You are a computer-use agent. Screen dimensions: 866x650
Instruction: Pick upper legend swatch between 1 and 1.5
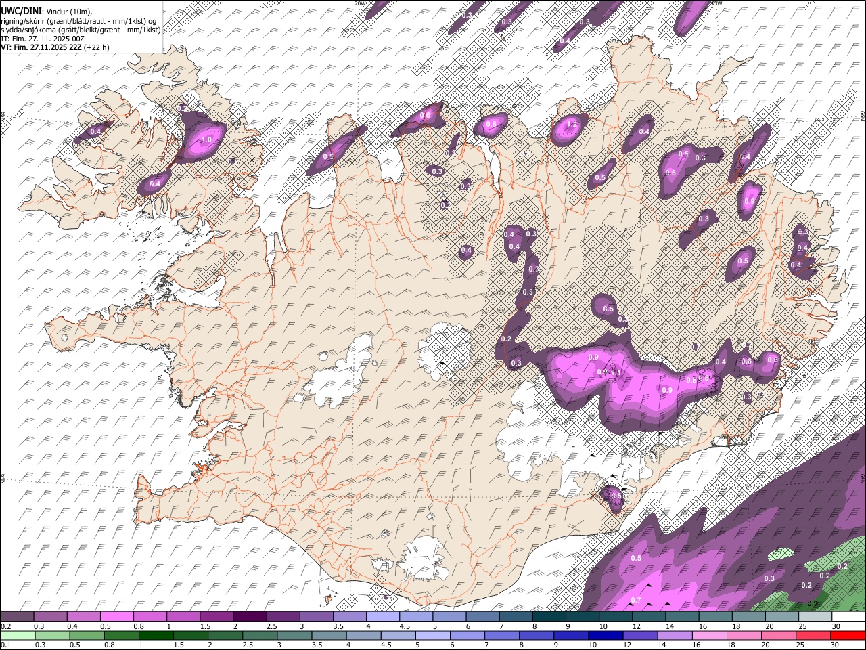[x=183, y=617]
